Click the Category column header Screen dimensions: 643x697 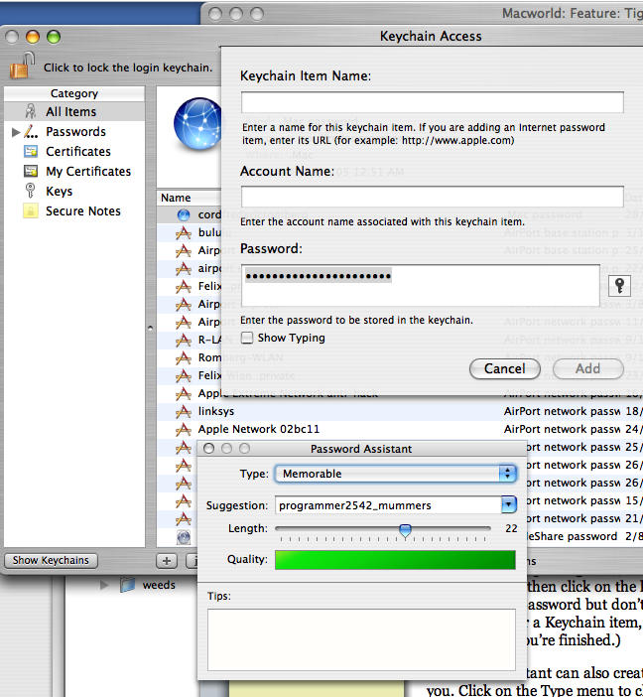(74, 93)
